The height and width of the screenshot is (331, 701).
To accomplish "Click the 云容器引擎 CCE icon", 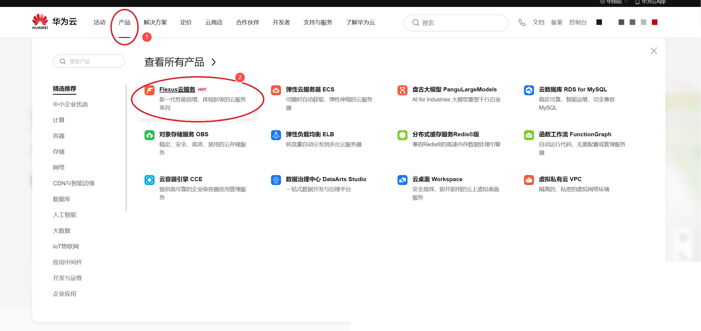I will pos(150,180).
